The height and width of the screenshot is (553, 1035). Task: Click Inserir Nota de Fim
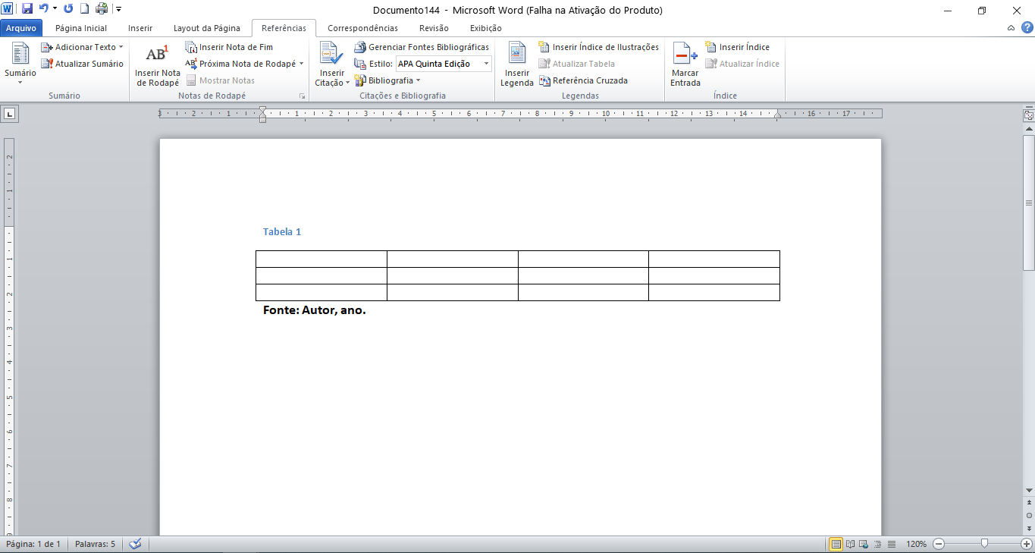(x=229, y=47)
